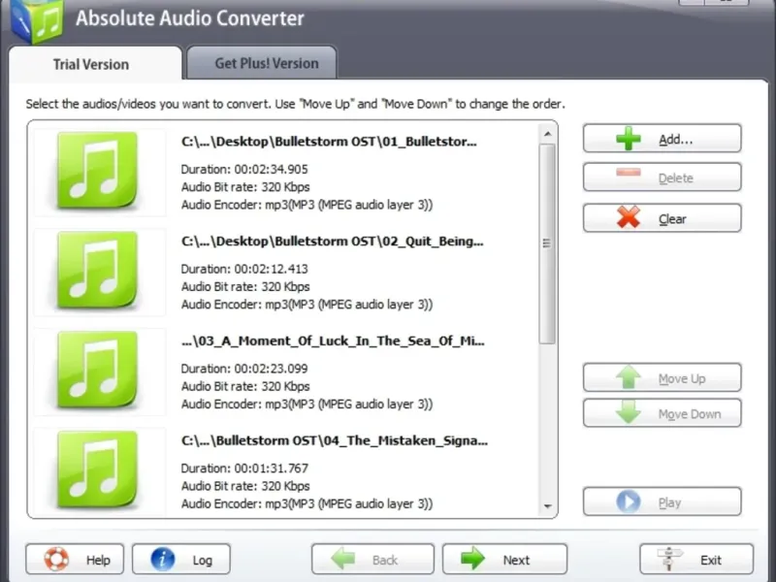Select the music note thumbnail for 04_The_Mistaken_Signa track

point(97,469)
